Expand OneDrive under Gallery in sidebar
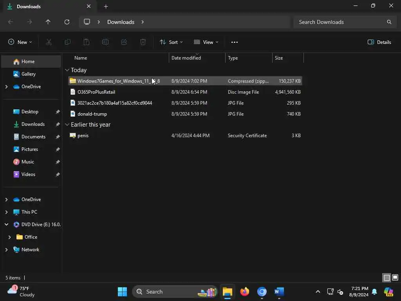The width and height of the screenshot is (401, 301). click(6, 87)
